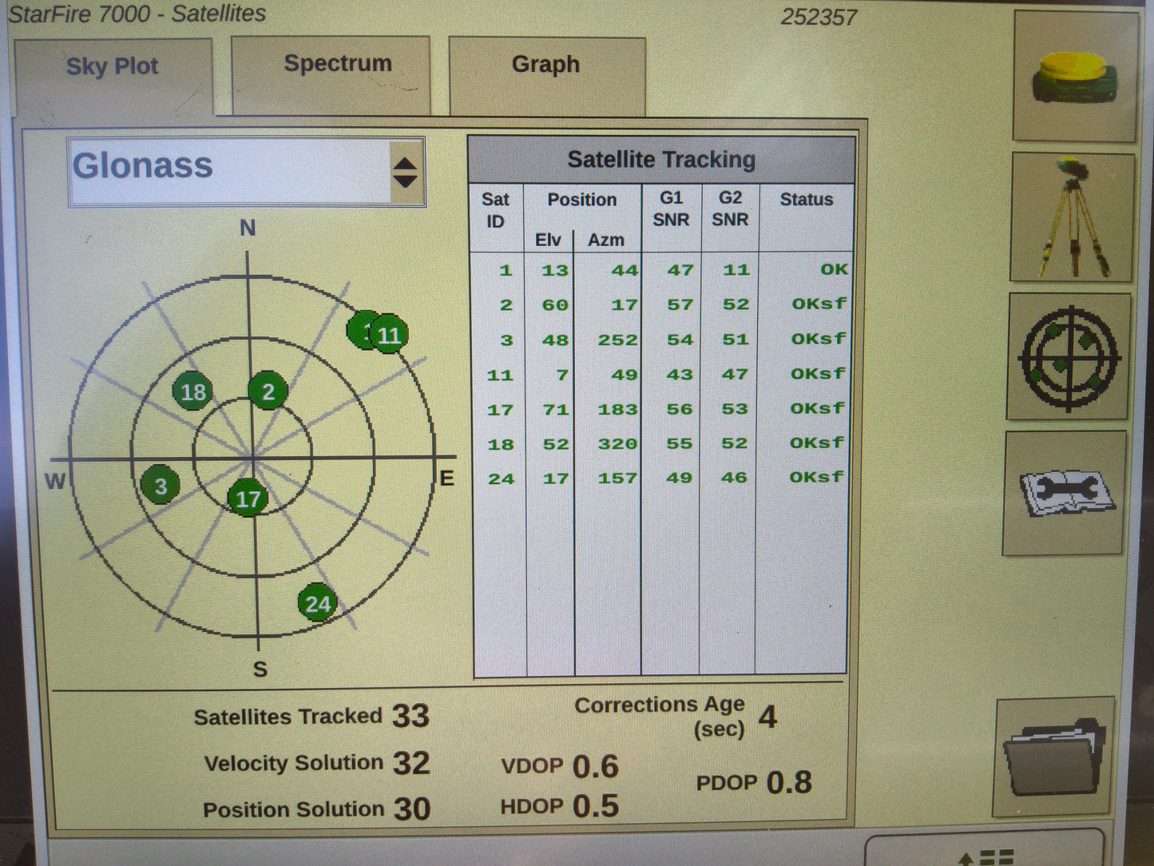This screenshot has height=866, width=1154.
Task: Click the Elv sub-column header
Action: [x=548, y=240]
